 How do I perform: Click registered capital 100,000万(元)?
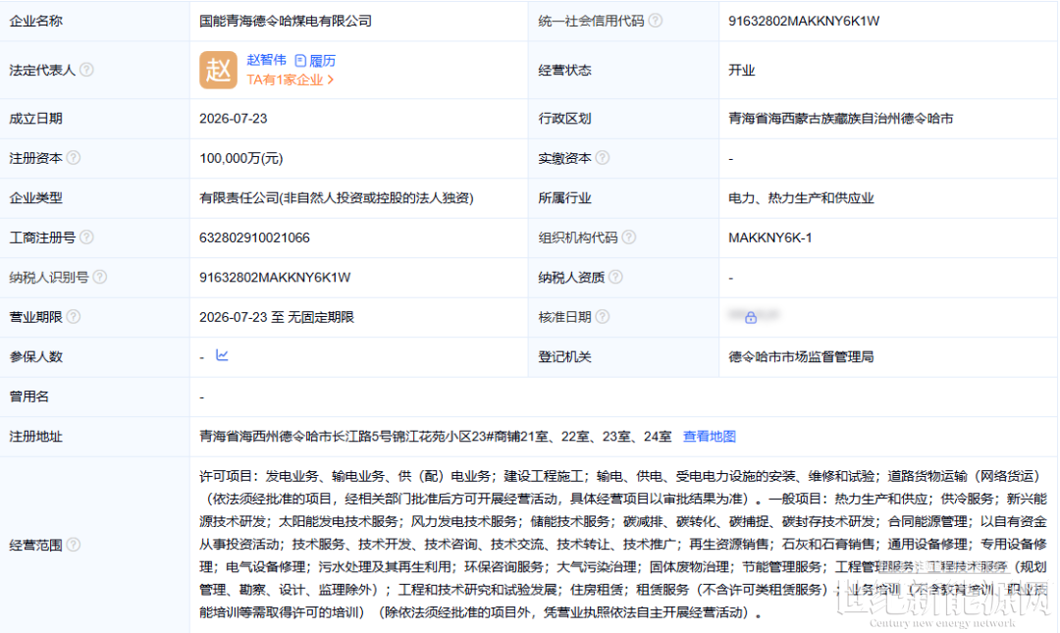241,158
